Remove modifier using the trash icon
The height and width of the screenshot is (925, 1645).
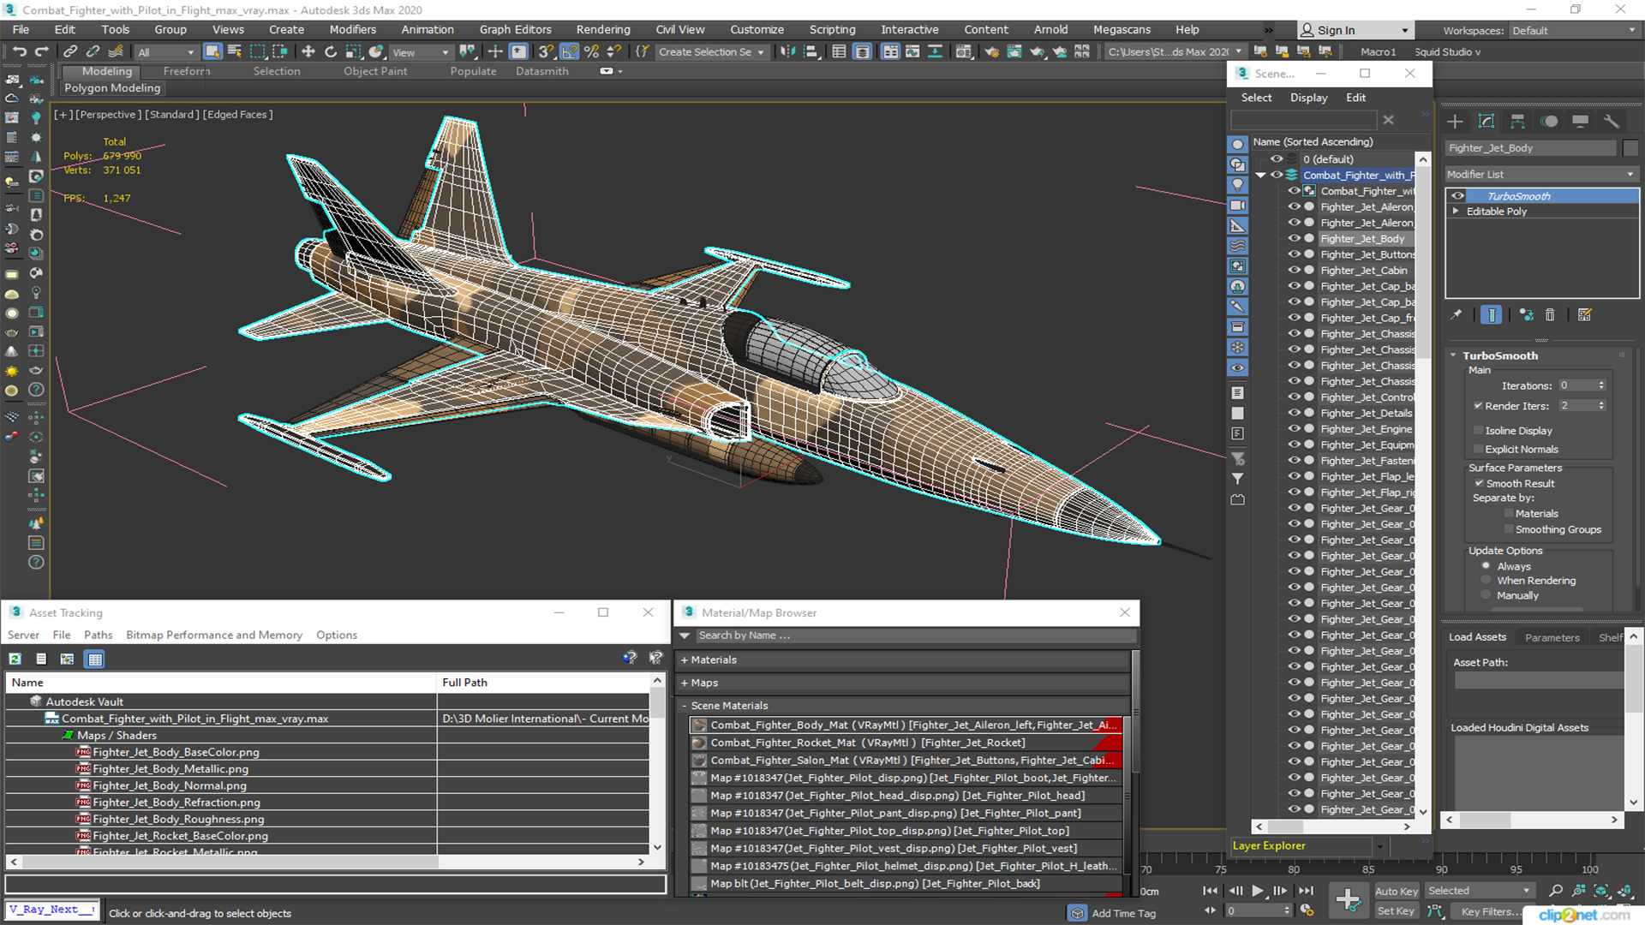(1550, 315)
